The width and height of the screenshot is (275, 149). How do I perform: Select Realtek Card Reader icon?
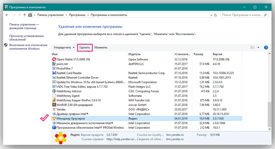(54, 73)
